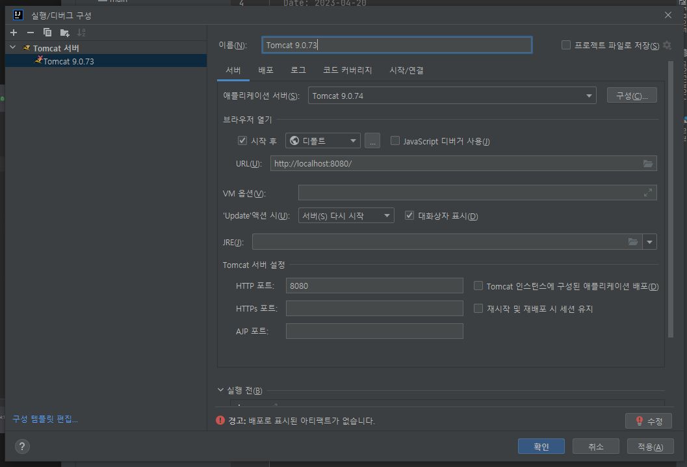Viewport: 687px width, 467px height.
Task: Select Tomcat 9.0.73 in configuration tree
Action: coord(106,61)
